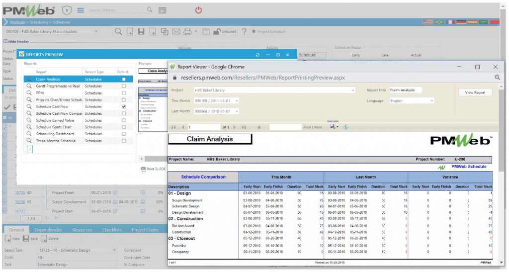The width and height of the screenshot is (509, 272).
Task: Tick the Default checkbox for Claim Analysis
Action: tap(124, 79)
